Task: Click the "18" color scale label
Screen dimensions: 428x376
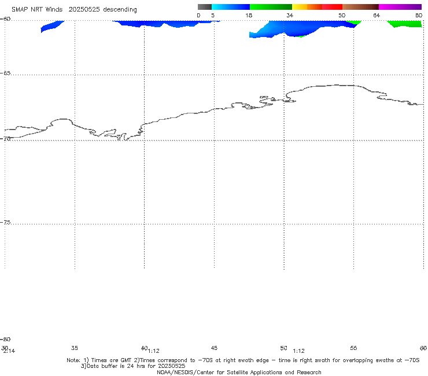Action: click(x=249, y=15)
